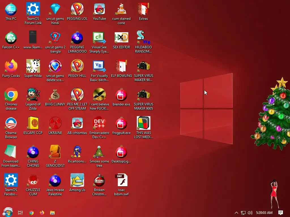Open File Explorer from the taskbar
Viewport: 290px width, 217px height.
pyautogui.click(x=52, y=212)
